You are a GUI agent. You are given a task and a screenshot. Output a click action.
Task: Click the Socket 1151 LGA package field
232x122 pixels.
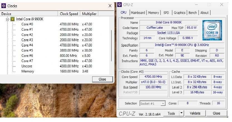[x=168, y=33]
